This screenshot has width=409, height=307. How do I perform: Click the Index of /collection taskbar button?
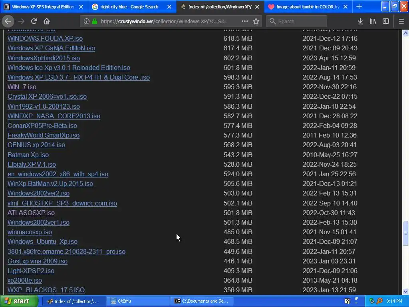[x=74, y=301]
